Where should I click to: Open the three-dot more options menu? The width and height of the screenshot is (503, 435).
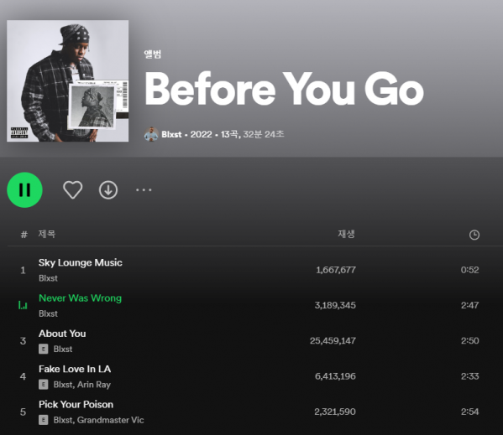tap(144, 189)
